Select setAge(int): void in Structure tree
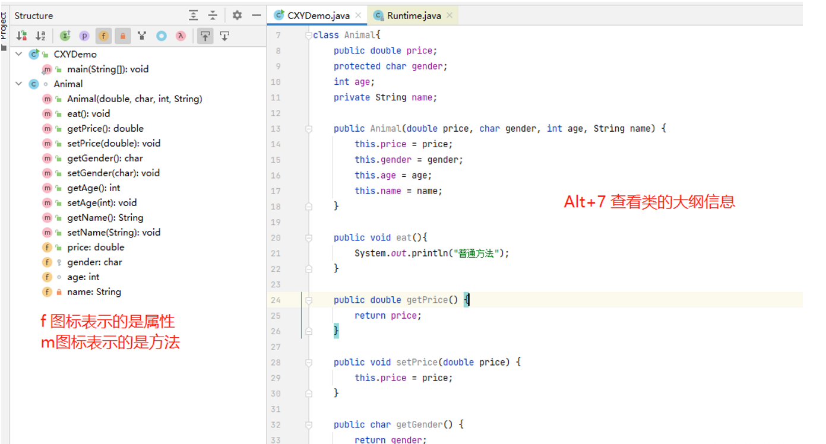This screenshot has width=826, height=444. coord(102,203)
